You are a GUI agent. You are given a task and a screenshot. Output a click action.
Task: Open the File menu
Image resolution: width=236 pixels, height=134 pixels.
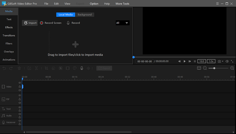(46, 4)
